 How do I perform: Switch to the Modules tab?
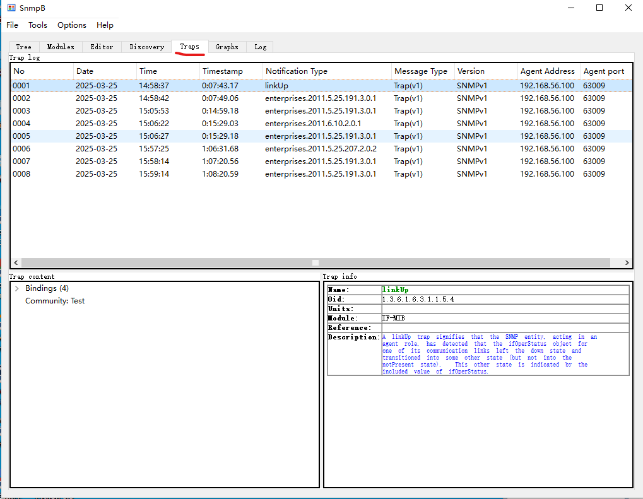61,47
